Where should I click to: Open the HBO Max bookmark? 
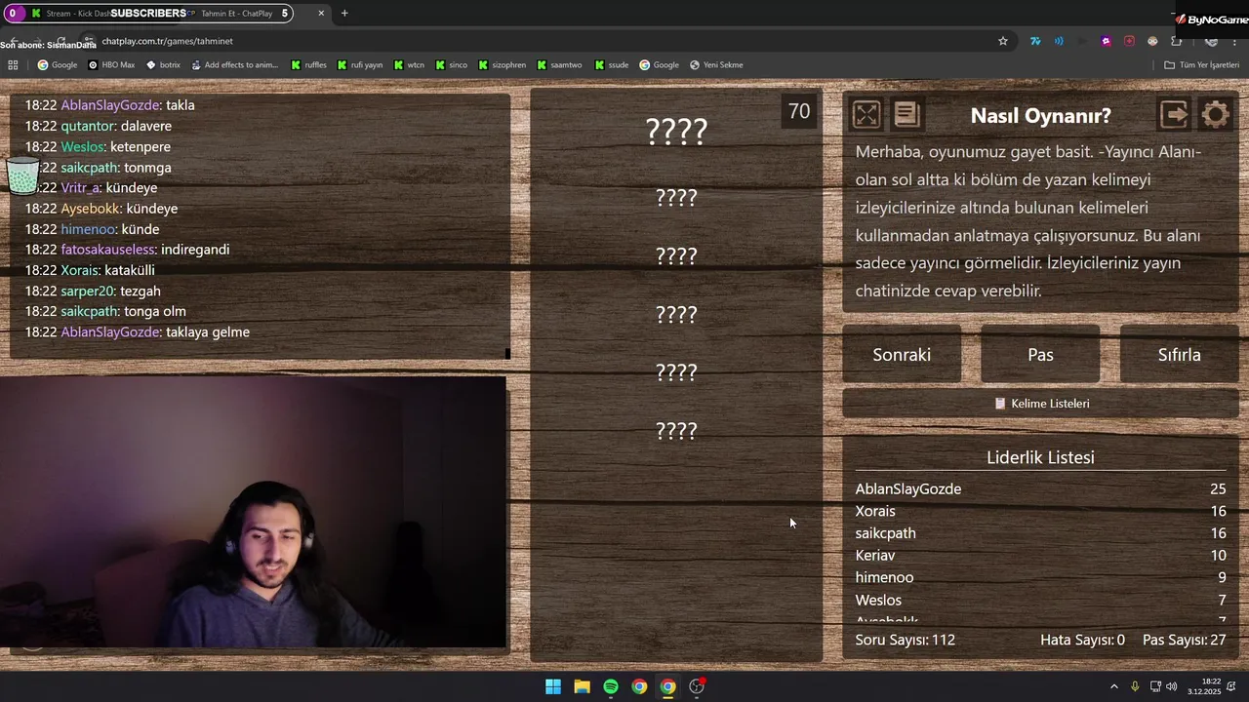point(111,65)
